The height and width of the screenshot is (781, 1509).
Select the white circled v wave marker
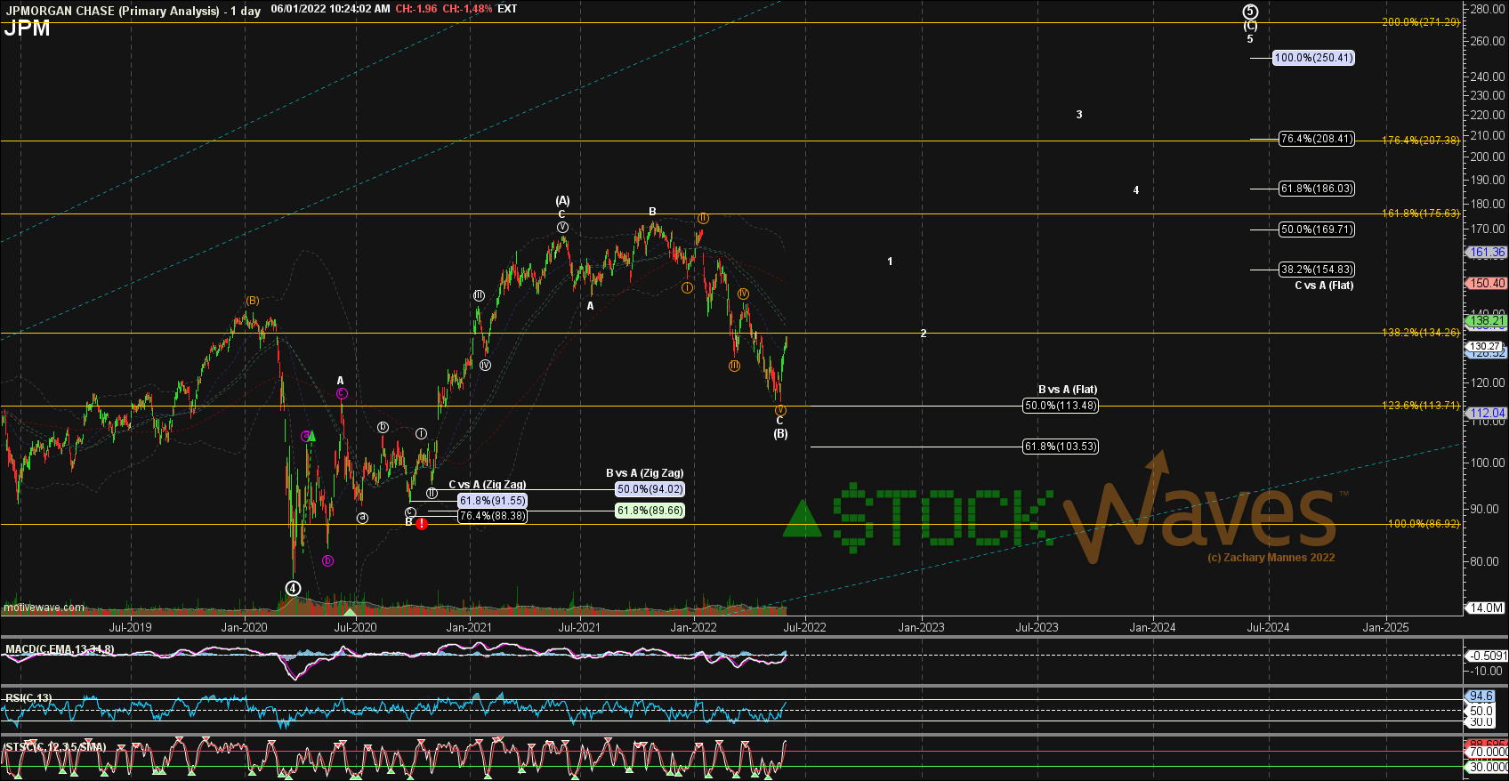(563, 228)
